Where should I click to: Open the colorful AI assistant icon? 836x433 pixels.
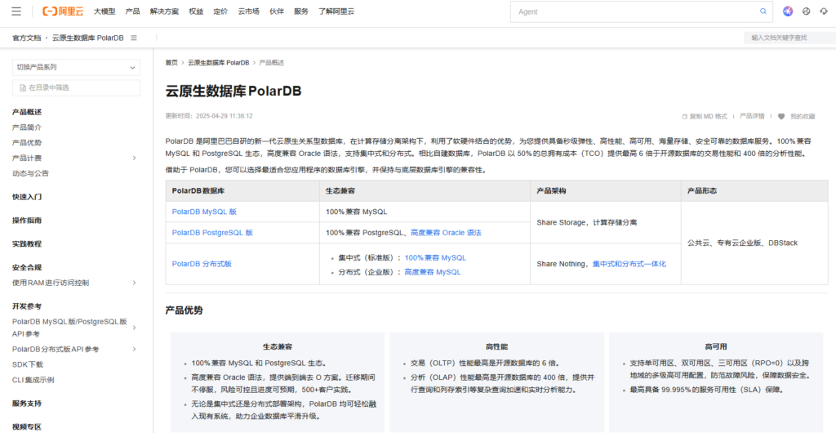tap(788, 11)
